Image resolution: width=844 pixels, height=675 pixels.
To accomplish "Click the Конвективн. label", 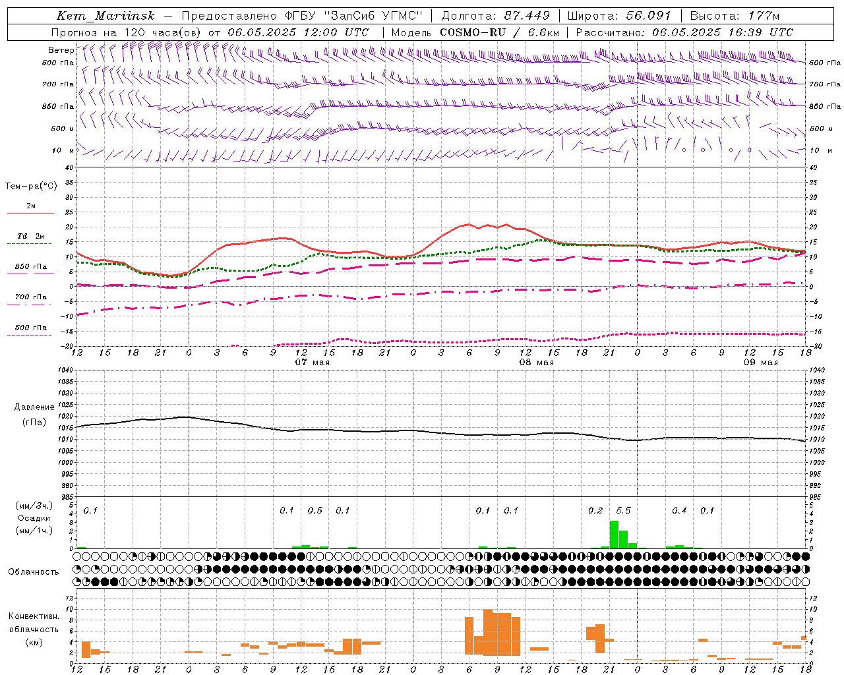I will tap(34, 616).
